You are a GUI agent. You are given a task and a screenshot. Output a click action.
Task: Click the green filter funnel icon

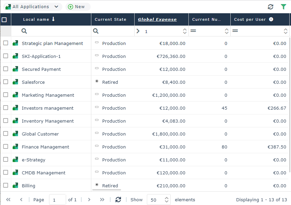[x=283, y=7]
